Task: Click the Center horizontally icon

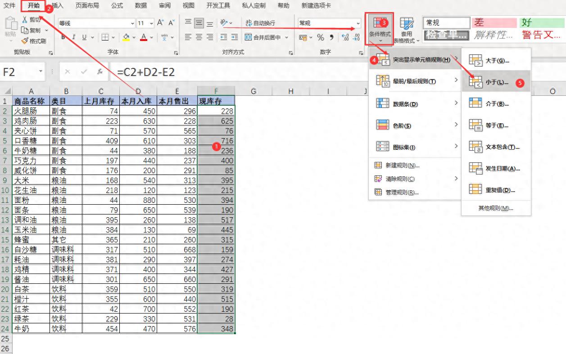Action: 199,37
